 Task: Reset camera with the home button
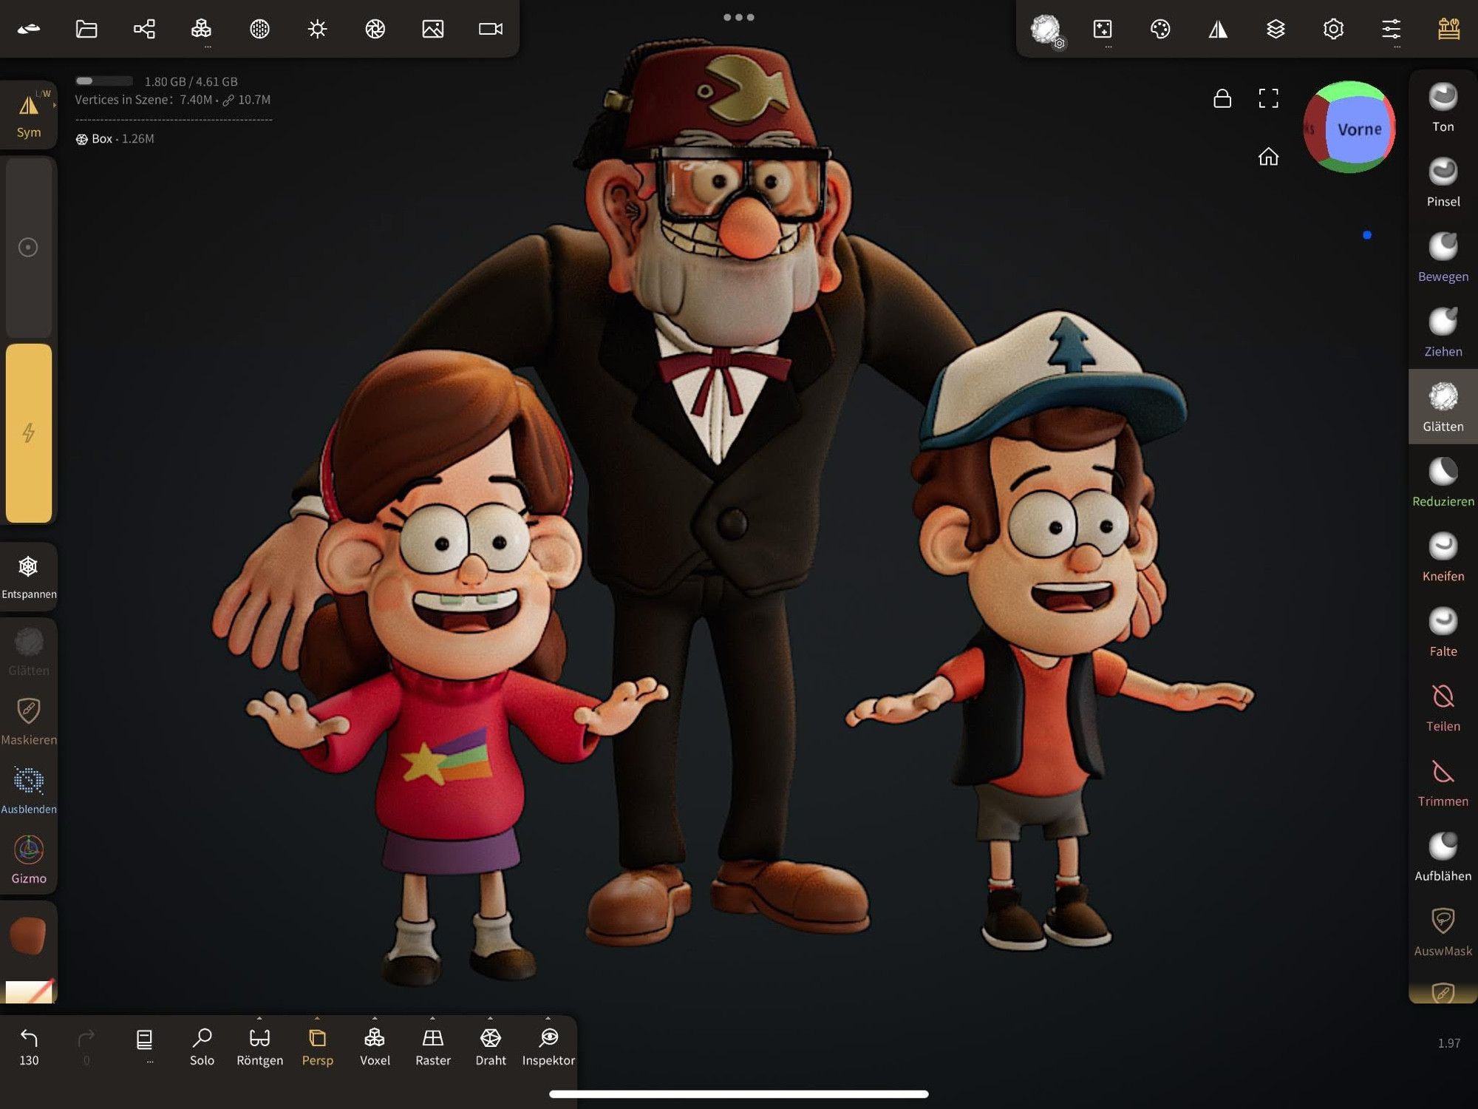(1268, 156)
